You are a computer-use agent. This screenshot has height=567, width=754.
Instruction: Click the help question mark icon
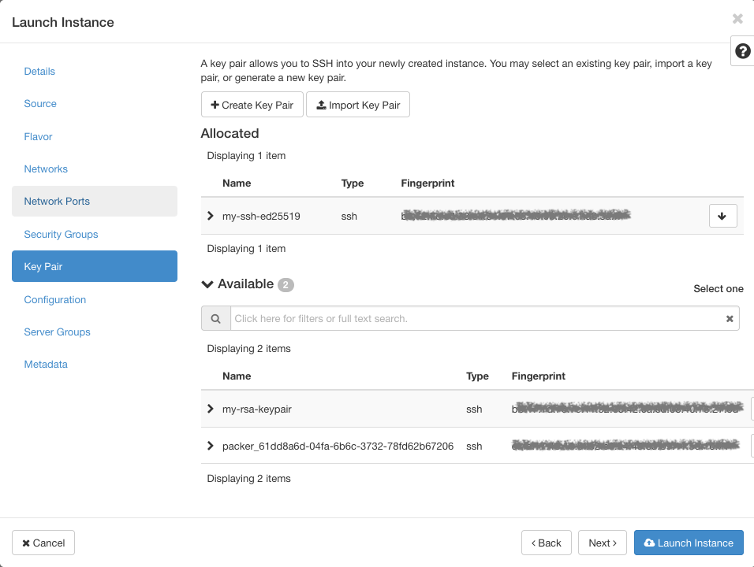tap(742, 51)
